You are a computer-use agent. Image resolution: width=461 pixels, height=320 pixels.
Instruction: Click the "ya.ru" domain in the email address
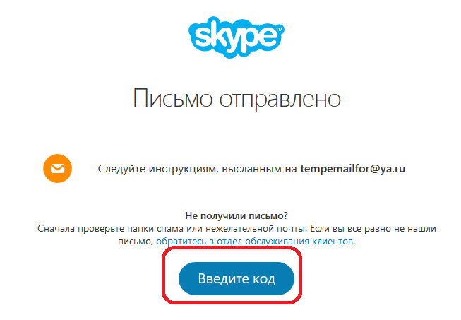pos(393,169)
